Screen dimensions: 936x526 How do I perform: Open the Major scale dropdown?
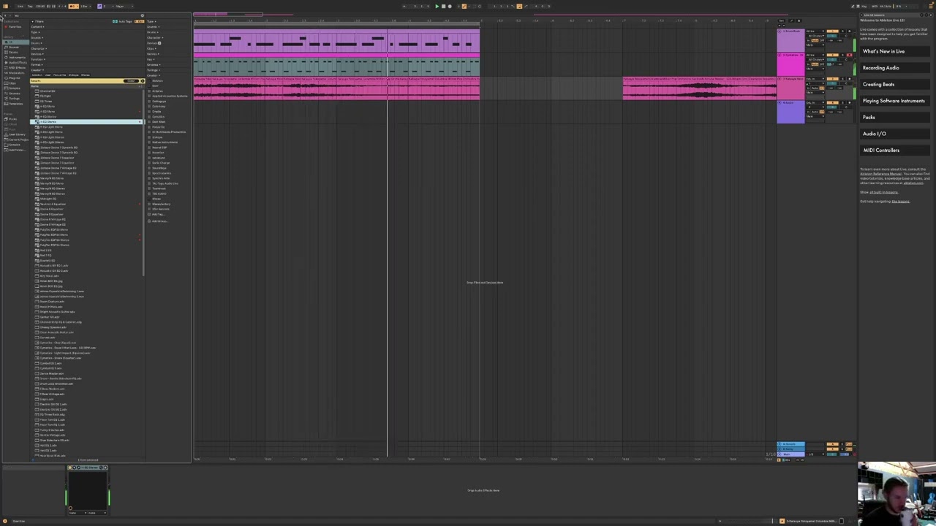[124, 7]
